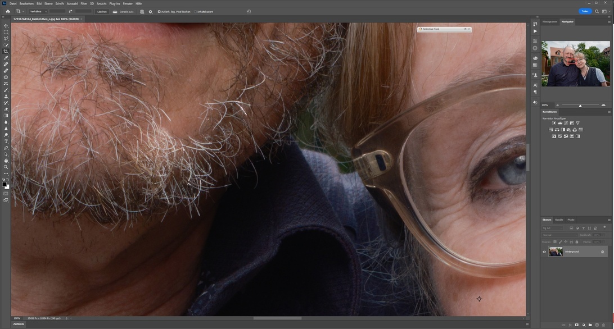Screen dimensions: 614x329
Task: Toggle 'Außerh. lieg. Pixel löschen' checkbox
Action: [159, 11]
